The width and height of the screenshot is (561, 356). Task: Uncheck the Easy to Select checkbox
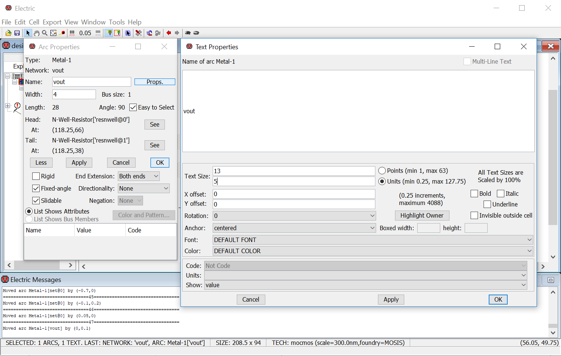click(x=133, y=107)
